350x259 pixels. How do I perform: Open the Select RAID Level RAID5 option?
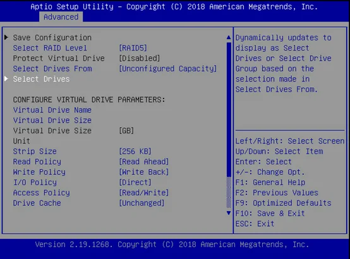click(133, 48)
